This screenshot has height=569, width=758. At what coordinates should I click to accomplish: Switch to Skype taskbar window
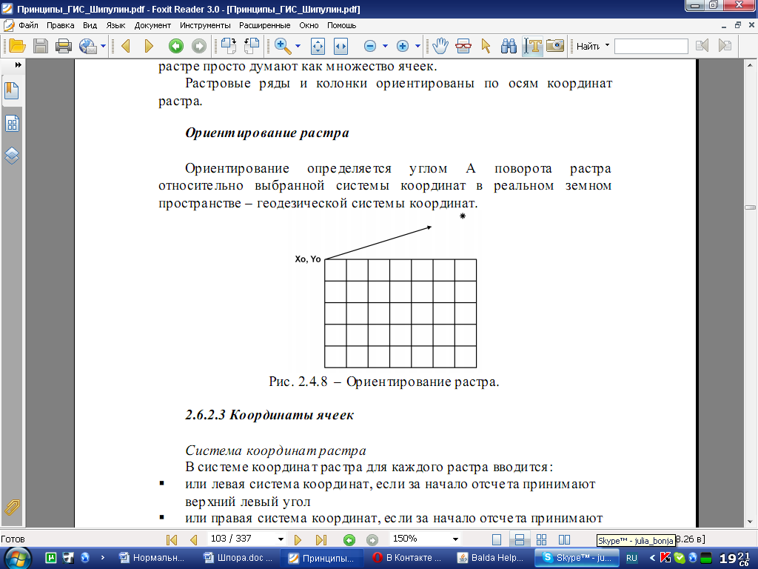[577, 557]
